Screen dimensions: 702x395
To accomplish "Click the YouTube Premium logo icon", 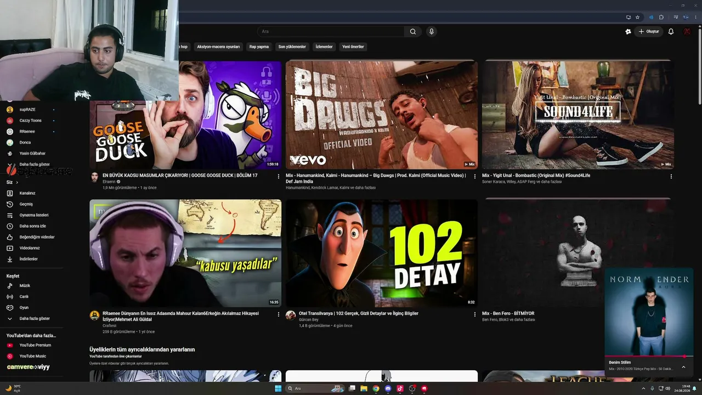I will click(10, 345).
